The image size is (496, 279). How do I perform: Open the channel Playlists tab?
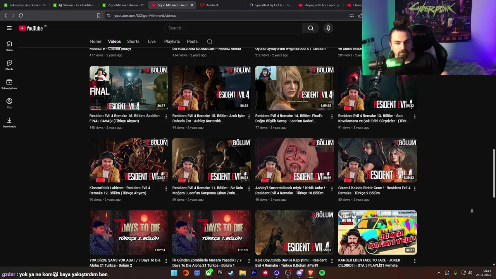(x=172, y=41)
